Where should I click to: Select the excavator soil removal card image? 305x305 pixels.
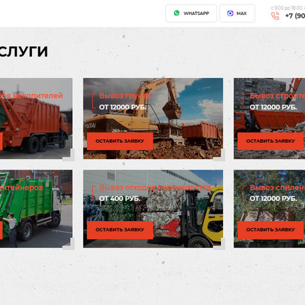click(x=153, y=118)
